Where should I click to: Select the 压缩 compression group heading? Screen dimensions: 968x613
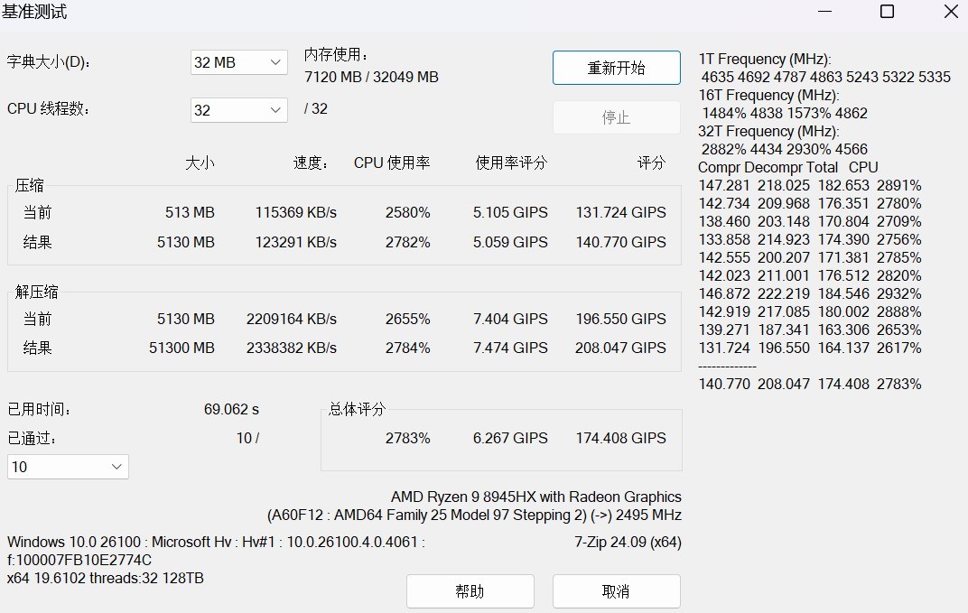click(30, 186)
